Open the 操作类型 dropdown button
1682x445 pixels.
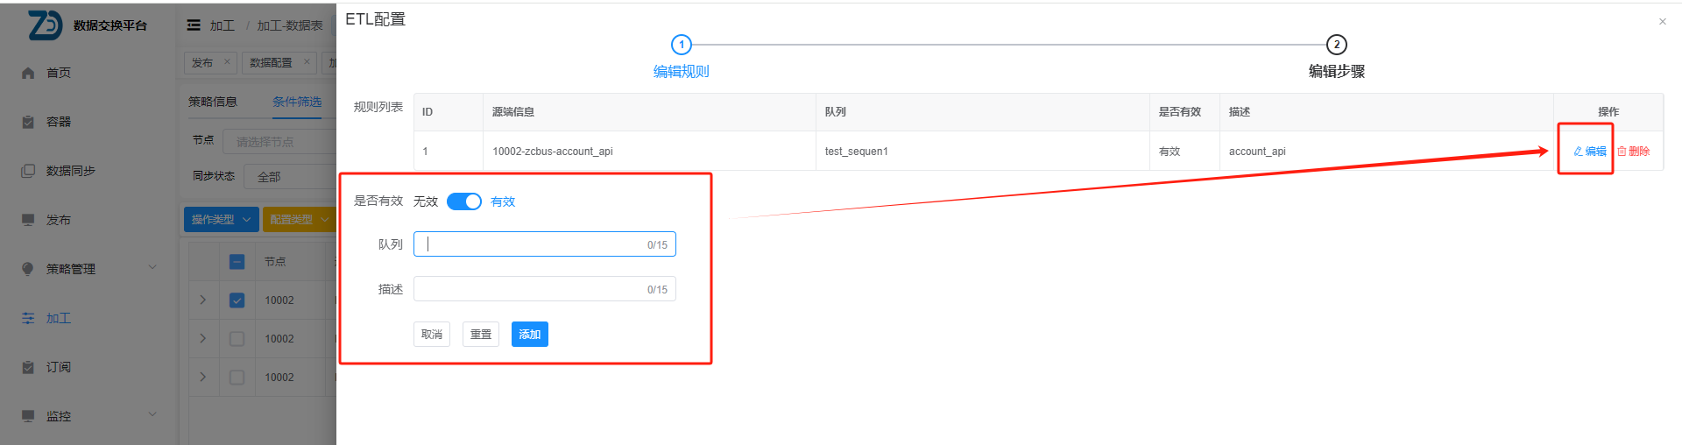[x=221, y=220]
